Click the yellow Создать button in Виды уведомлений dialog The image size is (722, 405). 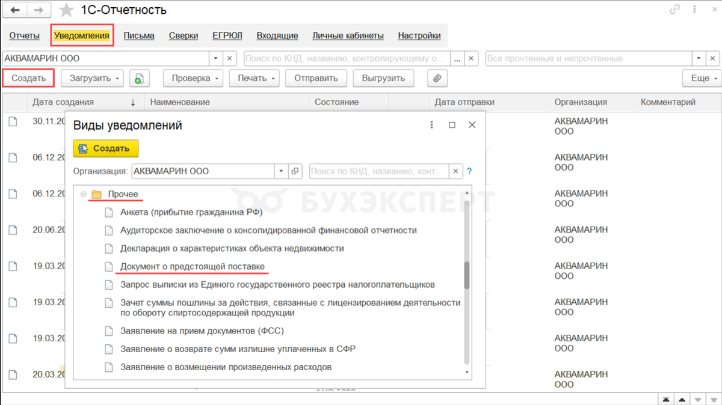tap(106, 148)
